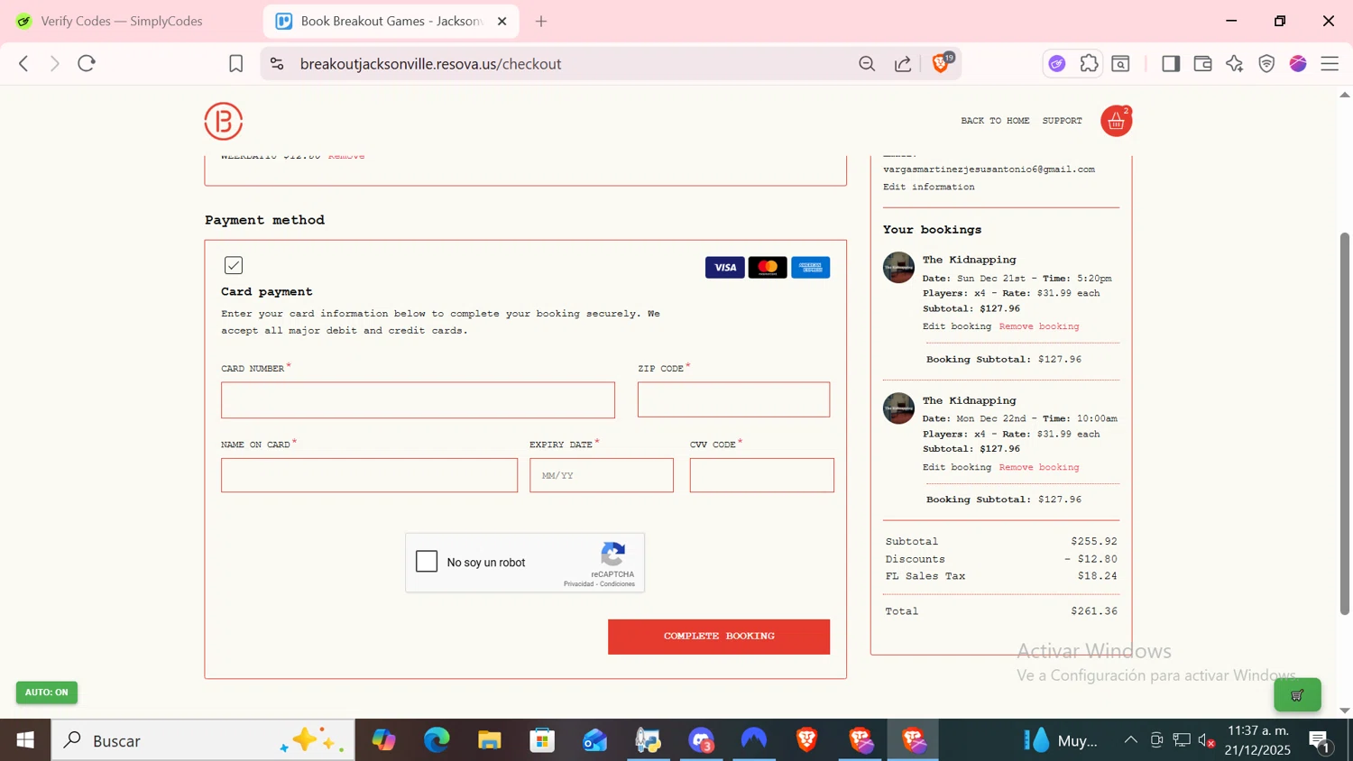Toggle the AUTO: ON button
This screenshot has width=1353, height=761.
click(47, 692)
